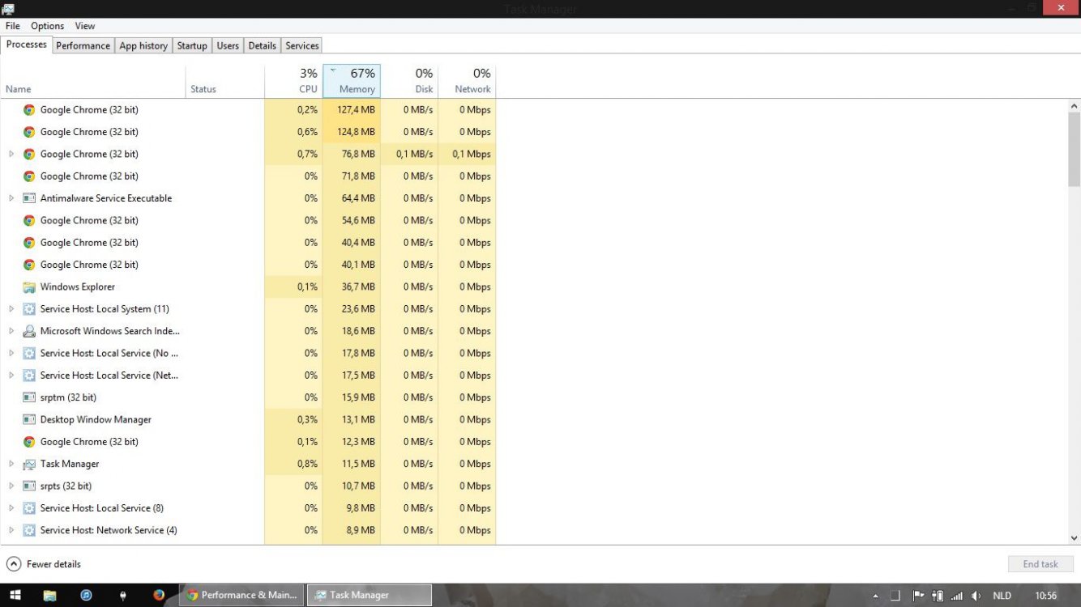Switch to the Users tab
1081x607 pixels.
coord(228,46)
